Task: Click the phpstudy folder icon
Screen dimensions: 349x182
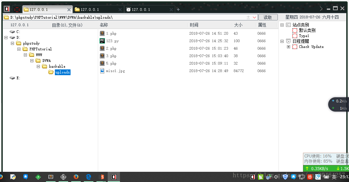Action: (19, 43)
